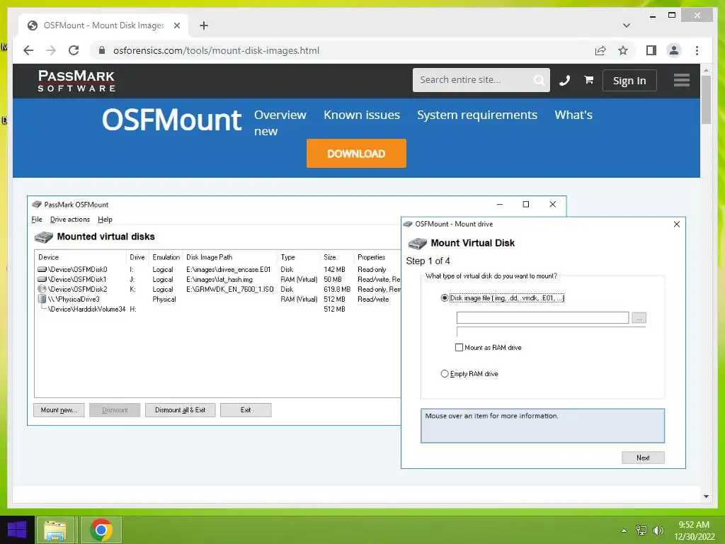
Task: Open the What's new link
Action: click(573, 115)
